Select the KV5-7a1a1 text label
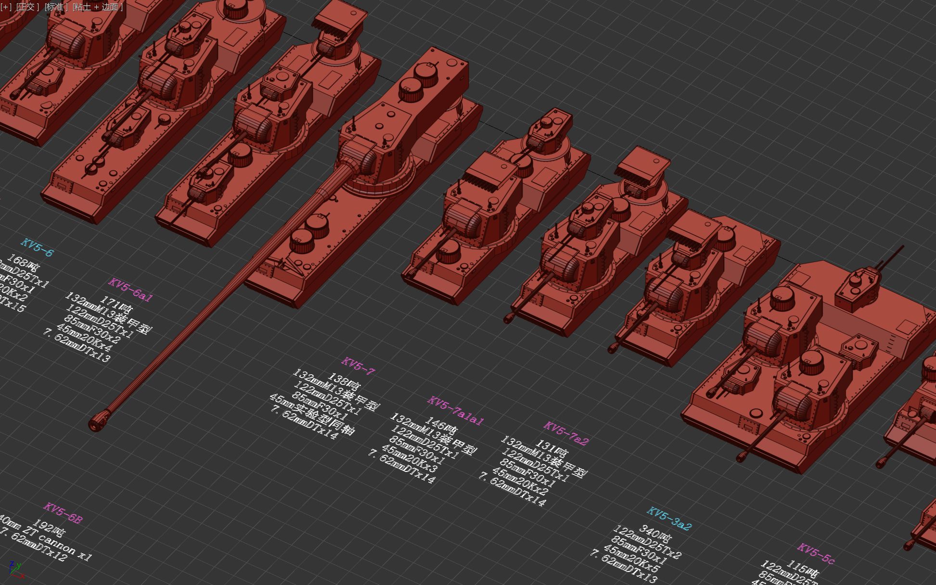 (456, 411)
